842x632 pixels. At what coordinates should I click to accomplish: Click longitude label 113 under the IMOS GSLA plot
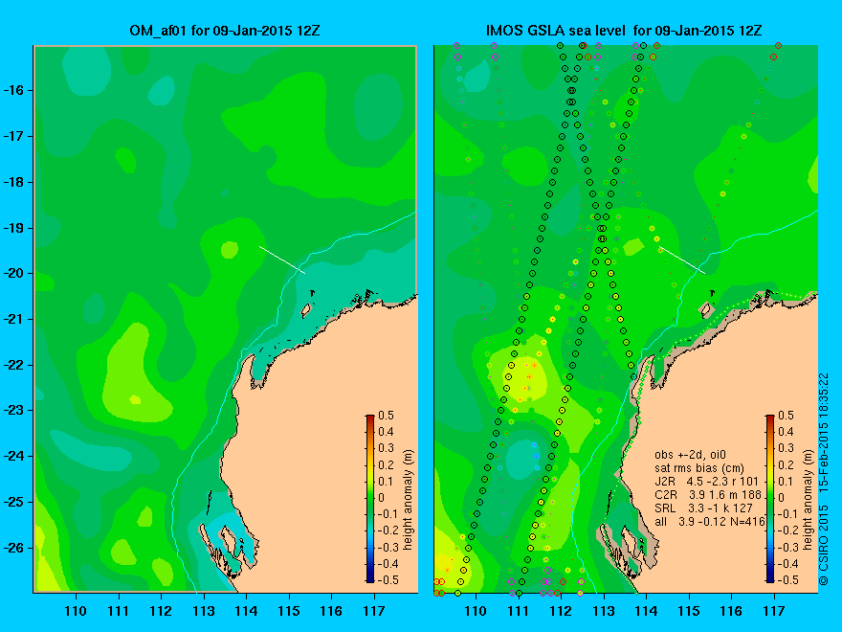pos(604,611)
